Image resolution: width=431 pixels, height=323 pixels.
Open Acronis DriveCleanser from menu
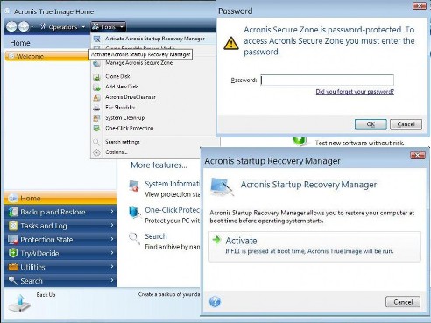point(131,97)
